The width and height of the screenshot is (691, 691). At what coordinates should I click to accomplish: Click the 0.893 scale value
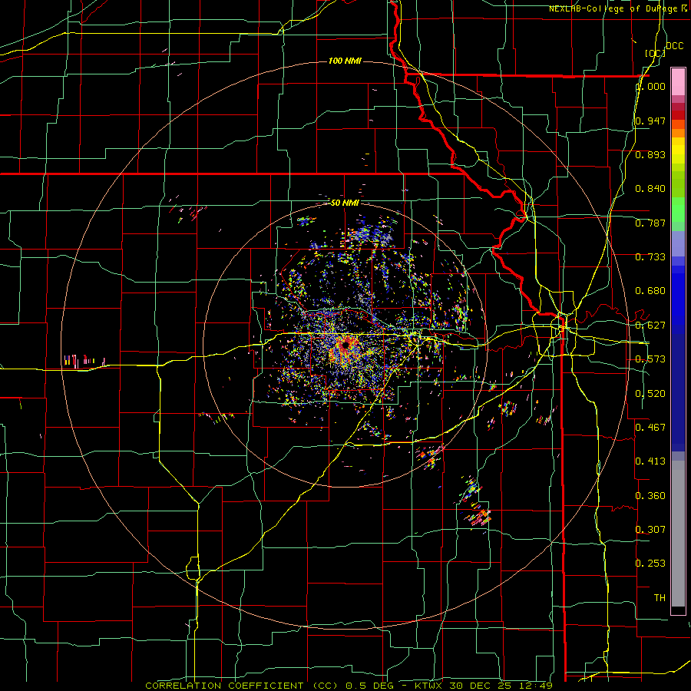click(x=650, y=154)
